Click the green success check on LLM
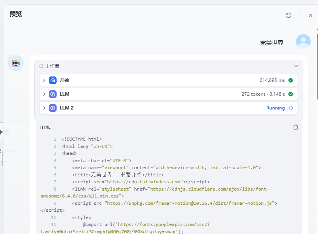This screenshot has height=234, width=318. click(291, 94)
